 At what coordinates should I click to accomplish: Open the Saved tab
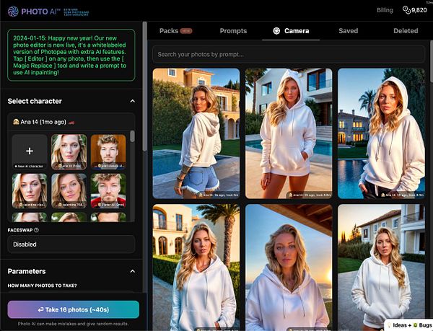coord(349,31)
